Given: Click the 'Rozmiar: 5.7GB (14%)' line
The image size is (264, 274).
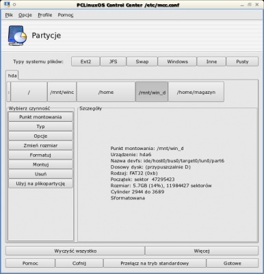Looking at the screenshot, I should pos(161,186).
